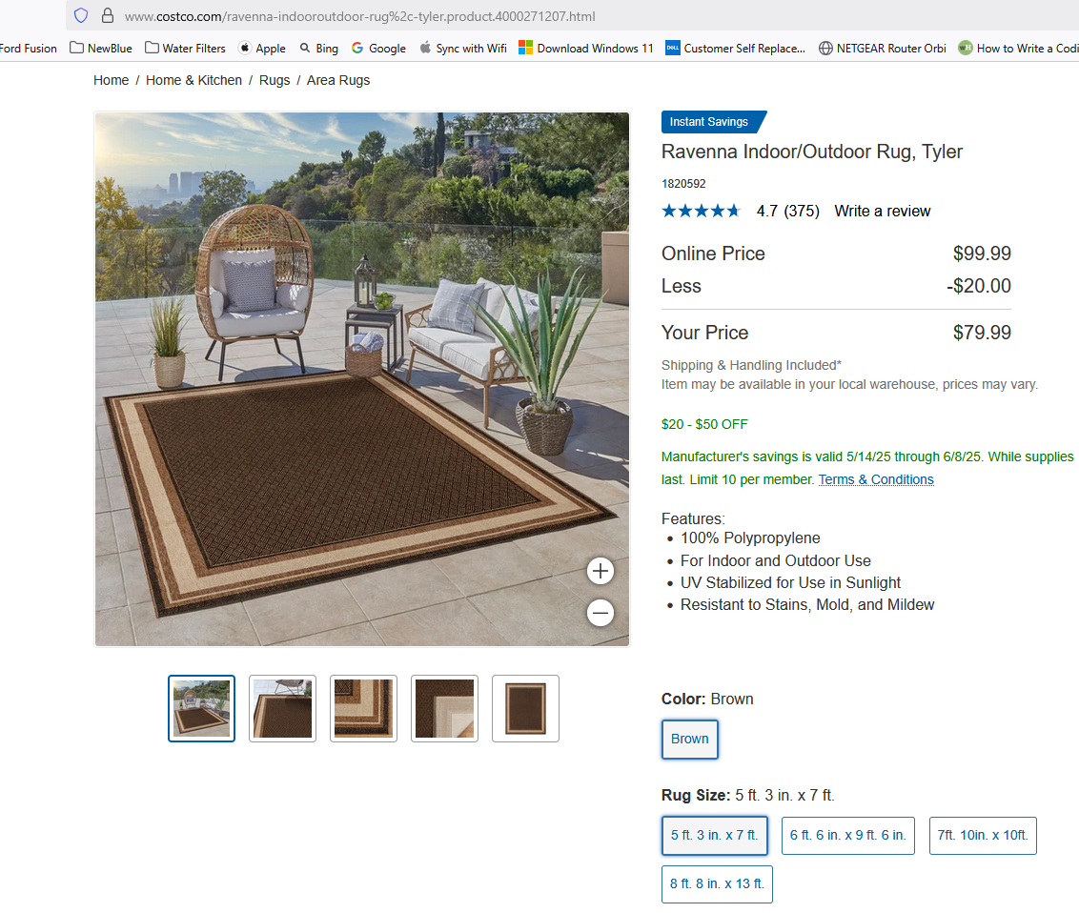Choose the Brown color swatch
The height and width of the screenshot is (913, 1079).
point(689,739)
